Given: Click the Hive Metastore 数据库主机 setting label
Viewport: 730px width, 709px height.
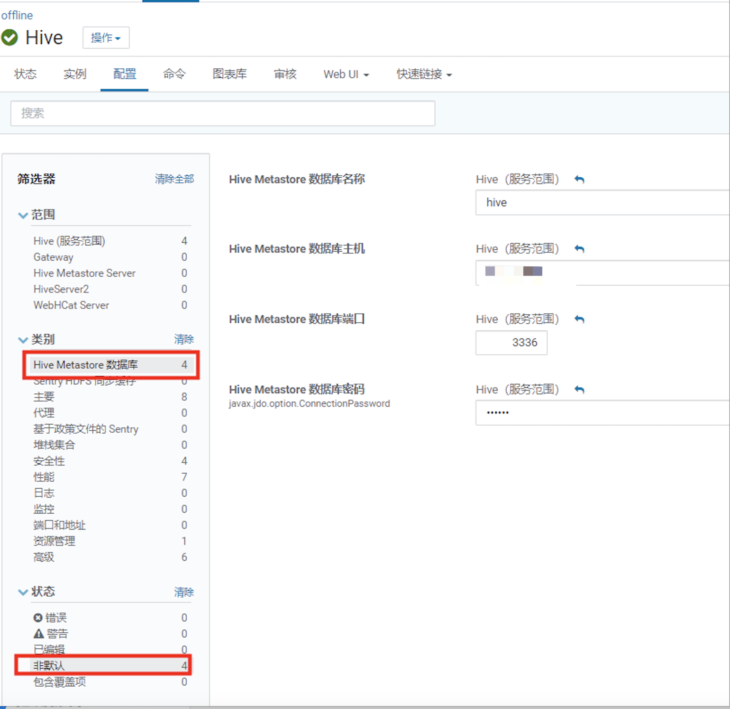Looking at the screenshot, I should (297, 249).
